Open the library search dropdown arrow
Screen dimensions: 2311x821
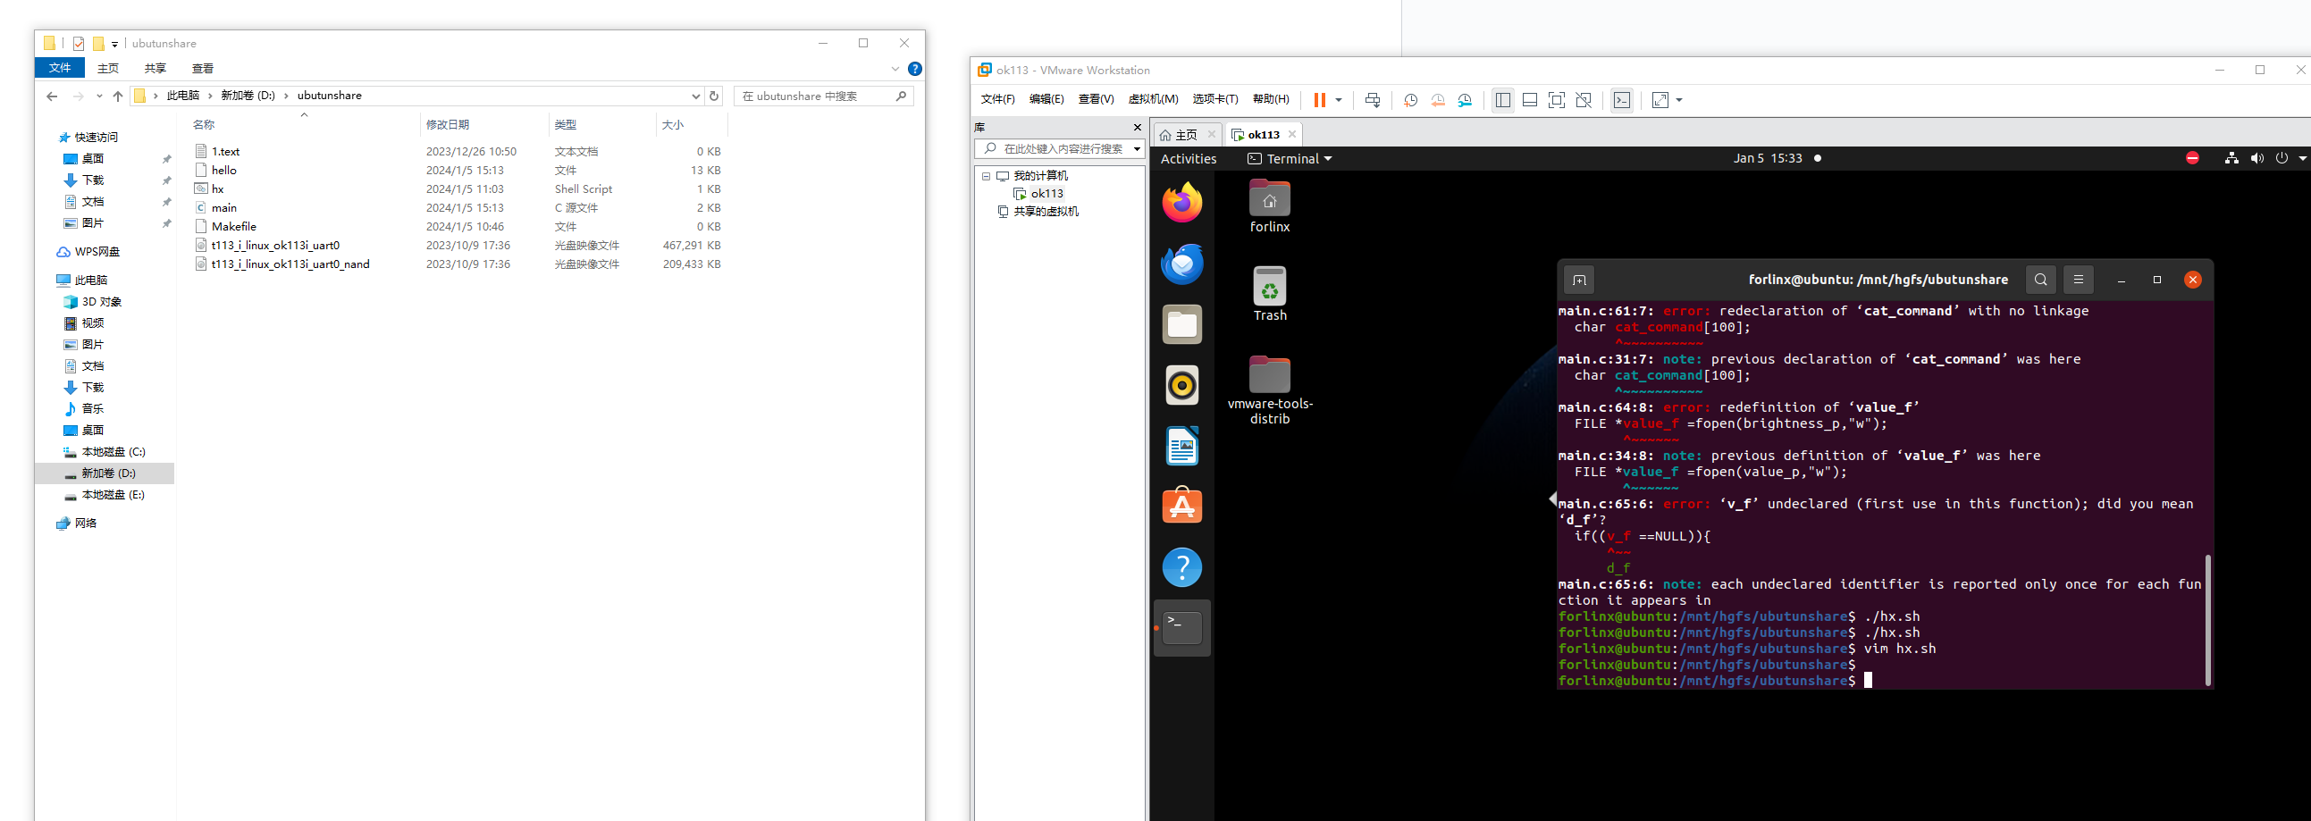(1137, 149)
